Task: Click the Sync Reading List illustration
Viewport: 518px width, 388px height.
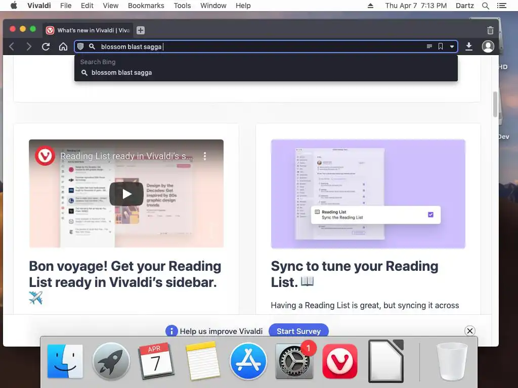Action: coord(368,193)
